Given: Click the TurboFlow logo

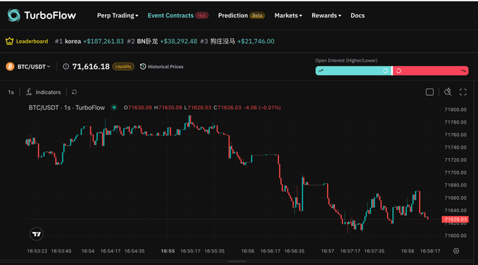Looking at the screenshot, I should [42, 15].
